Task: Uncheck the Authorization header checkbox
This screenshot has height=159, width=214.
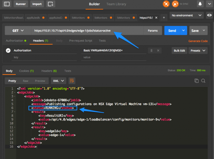Action: pos(8,51)
